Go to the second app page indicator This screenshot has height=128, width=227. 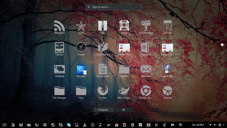222,53
